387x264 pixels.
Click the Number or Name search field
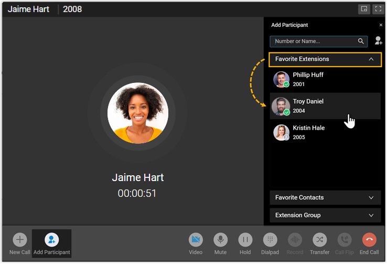[318, 41]
